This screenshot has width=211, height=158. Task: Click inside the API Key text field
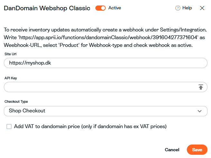point(100,87)
